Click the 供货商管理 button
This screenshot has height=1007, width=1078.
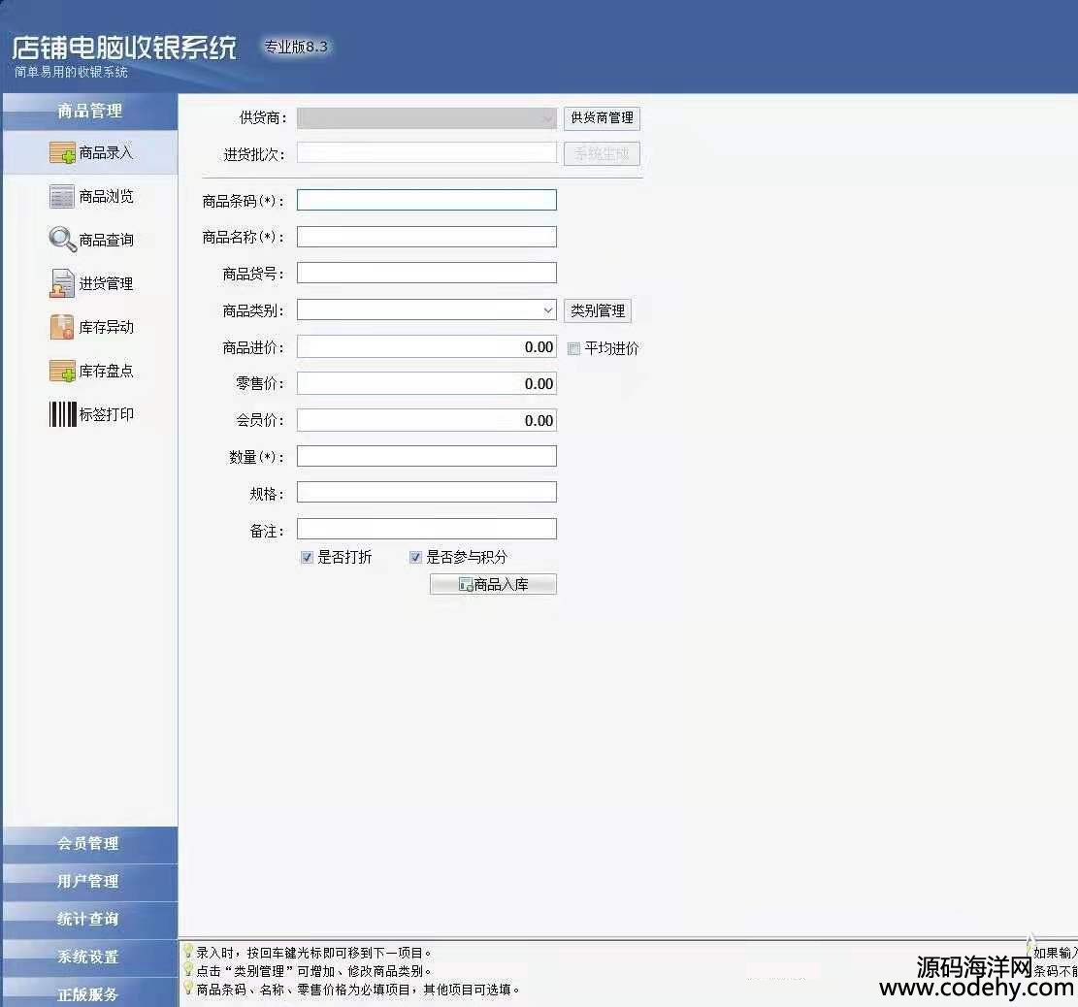[602, 117]
